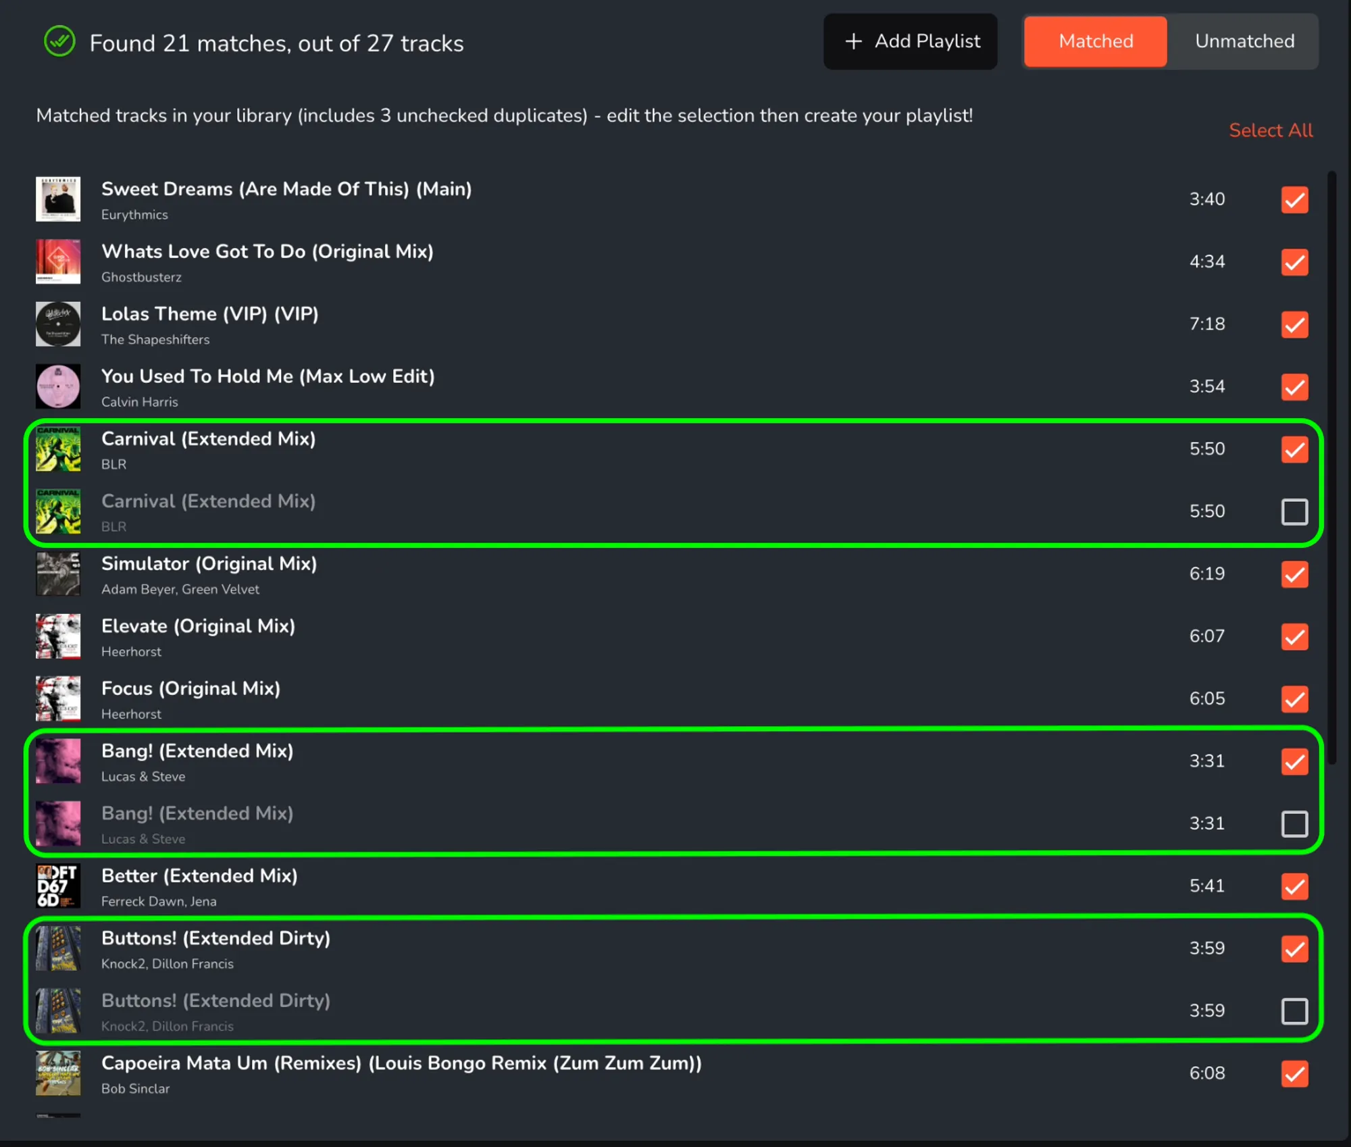The image size is (1351, 1147).
Task: Click the Capoeira Mata Um artwork
Action: click(58, 1073)
